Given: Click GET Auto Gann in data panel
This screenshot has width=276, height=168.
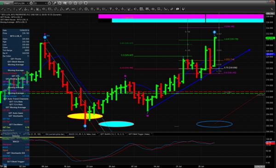Looking at the screenshot, I should 16,113.
